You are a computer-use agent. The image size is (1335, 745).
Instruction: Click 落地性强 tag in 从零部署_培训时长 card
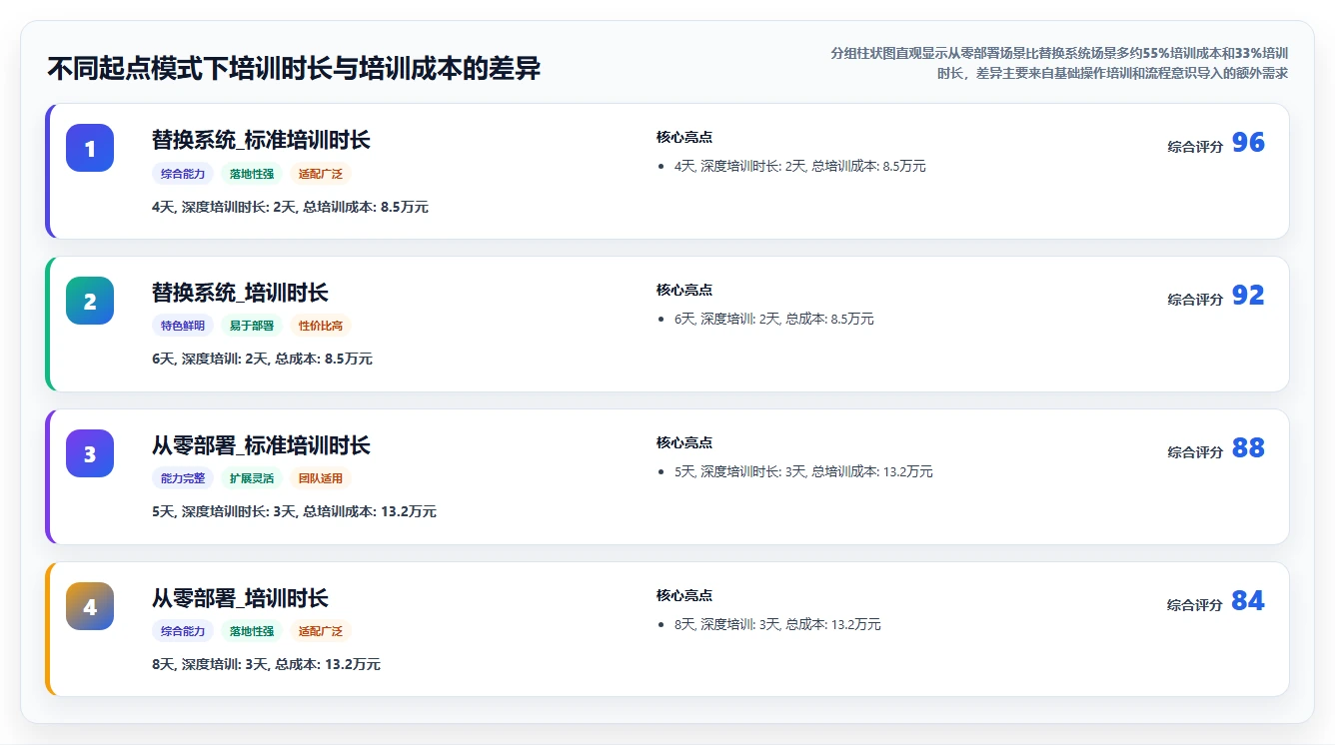[x=252, y=632]
